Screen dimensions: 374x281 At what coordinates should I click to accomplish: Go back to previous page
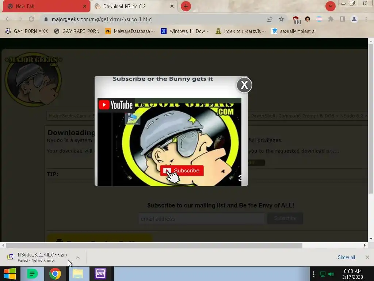click(x=8, y=19)
